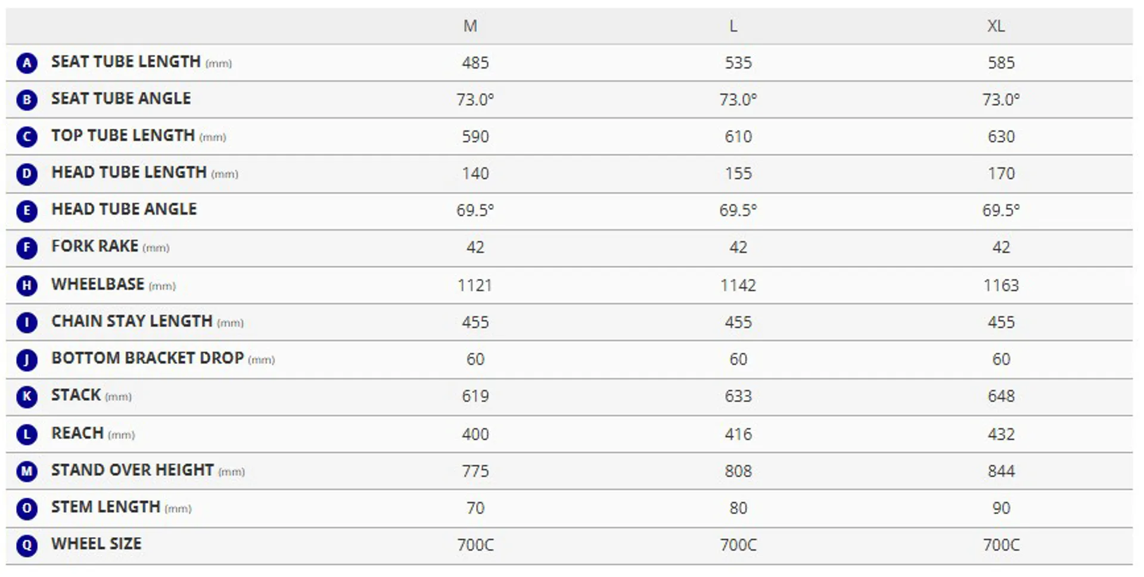Click the circled B icon for Seat Tube Angle
Image resolution: width=1144 pixels, height=577 pixels.
click(x=27, y=100)
